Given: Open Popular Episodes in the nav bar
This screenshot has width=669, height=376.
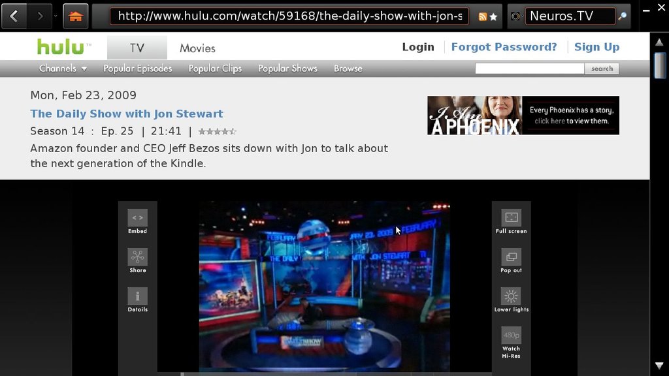Looking at the screenshot, I should click(x=137, y=68).
